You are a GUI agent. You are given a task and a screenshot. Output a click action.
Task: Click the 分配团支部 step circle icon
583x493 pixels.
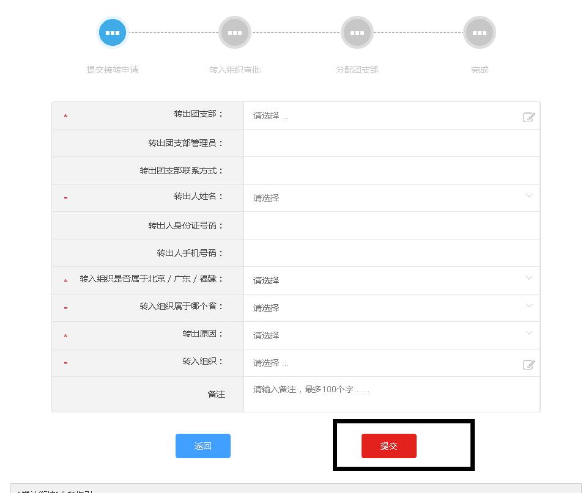coord(357,32)
